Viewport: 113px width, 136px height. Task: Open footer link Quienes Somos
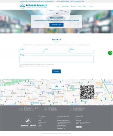(42, 122)
